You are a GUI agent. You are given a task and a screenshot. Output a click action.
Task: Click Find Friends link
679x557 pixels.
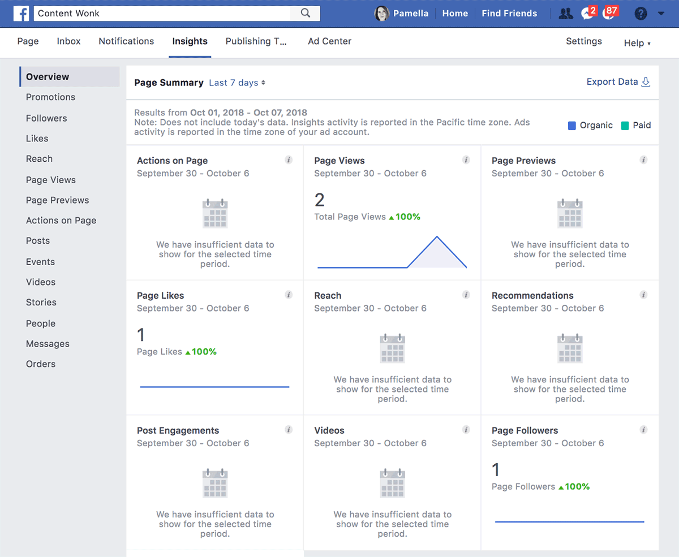click(x=509, y=14)
